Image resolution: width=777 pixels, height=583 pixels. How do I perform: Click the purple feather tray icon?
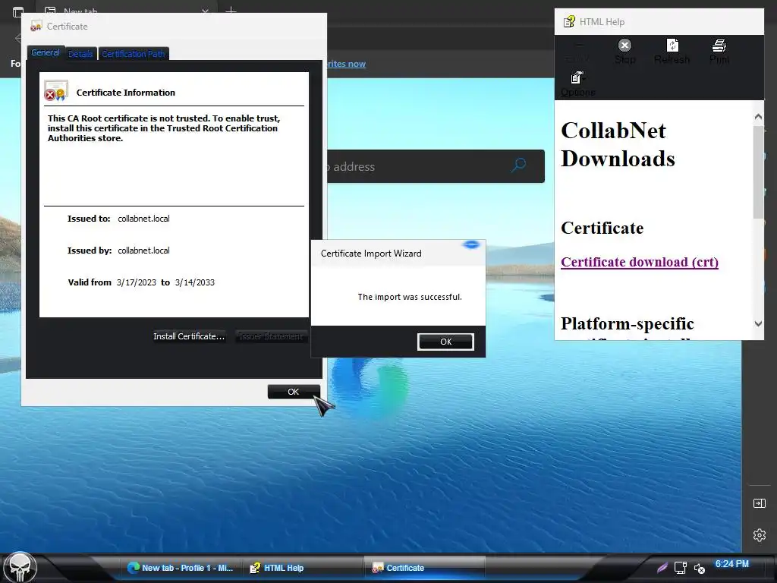(662, 568)
